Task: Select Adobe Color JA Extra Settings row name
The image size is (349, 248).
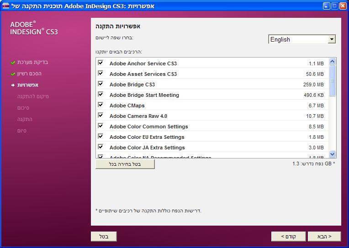Action: [x=147, y=148]
